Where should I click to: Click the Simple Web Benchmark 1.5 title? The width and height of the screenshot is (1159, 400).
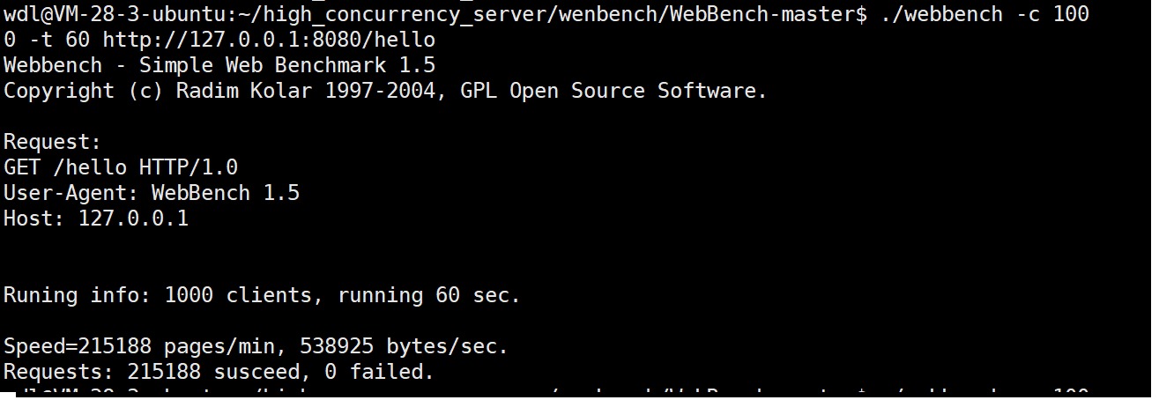click(x=287, y=65)
